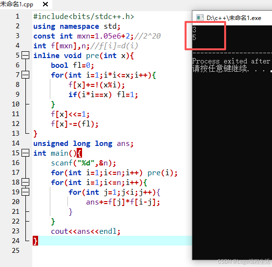Click line number 1 in the gutter

(18, 16)
